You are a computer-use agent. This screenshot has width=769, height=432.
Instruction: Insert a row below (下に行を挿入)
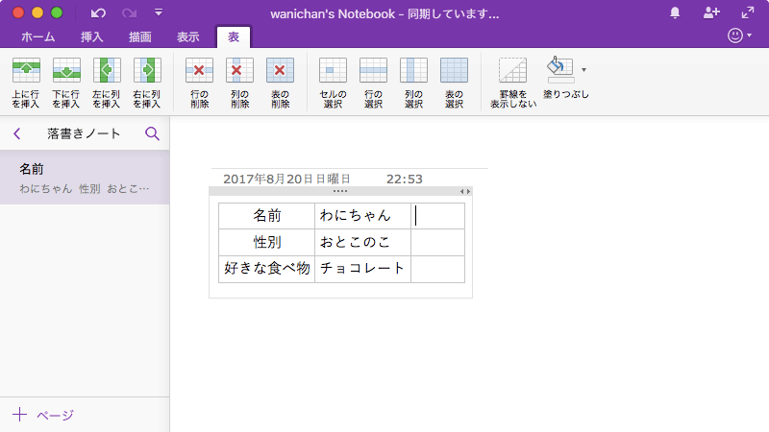click(66, 83)
